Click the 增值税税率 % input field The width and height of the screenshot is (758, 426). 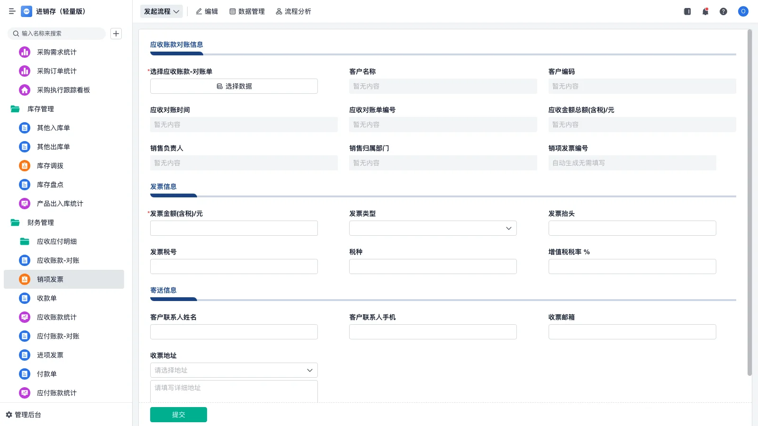[x=632, y=266]
